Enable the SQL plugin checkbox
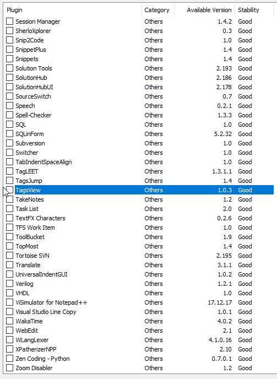The image size is (277, 379). [x=10, y=124]
